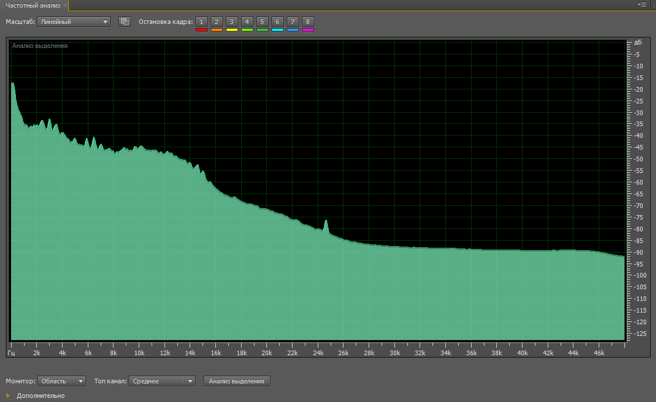Click the red color swatch under frame 1
The image size is (656, 402).
click(x=201, y=30)
